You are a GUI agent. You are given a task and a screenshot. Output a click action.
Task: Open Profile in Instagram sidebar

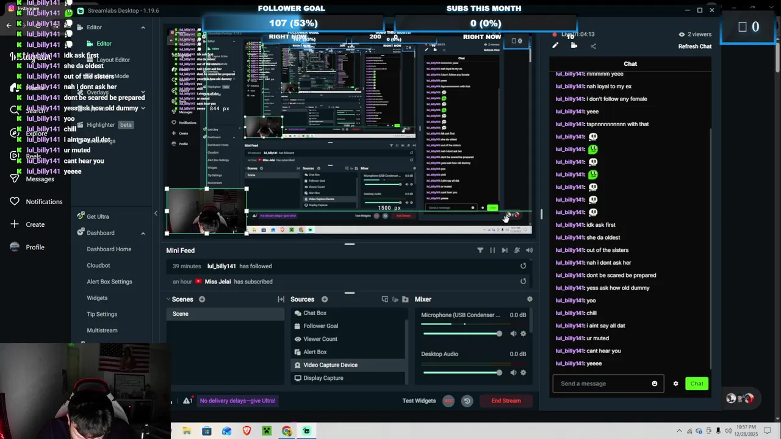coord(27,247)
